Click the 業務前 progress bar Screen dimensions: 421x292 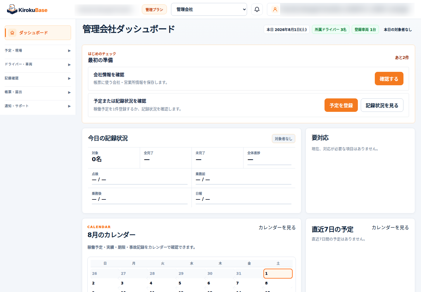point(244,184)
